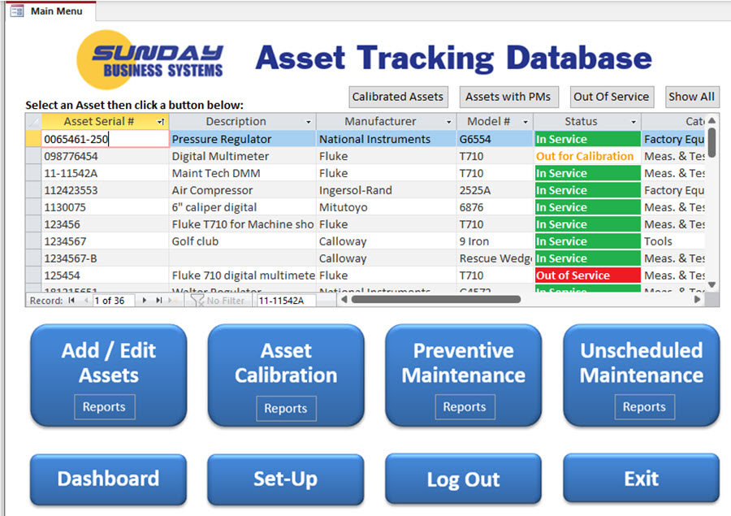The image size is (731, 516).
Task: Go to the first record navigation arrow
Action: [x=71, y=301]
